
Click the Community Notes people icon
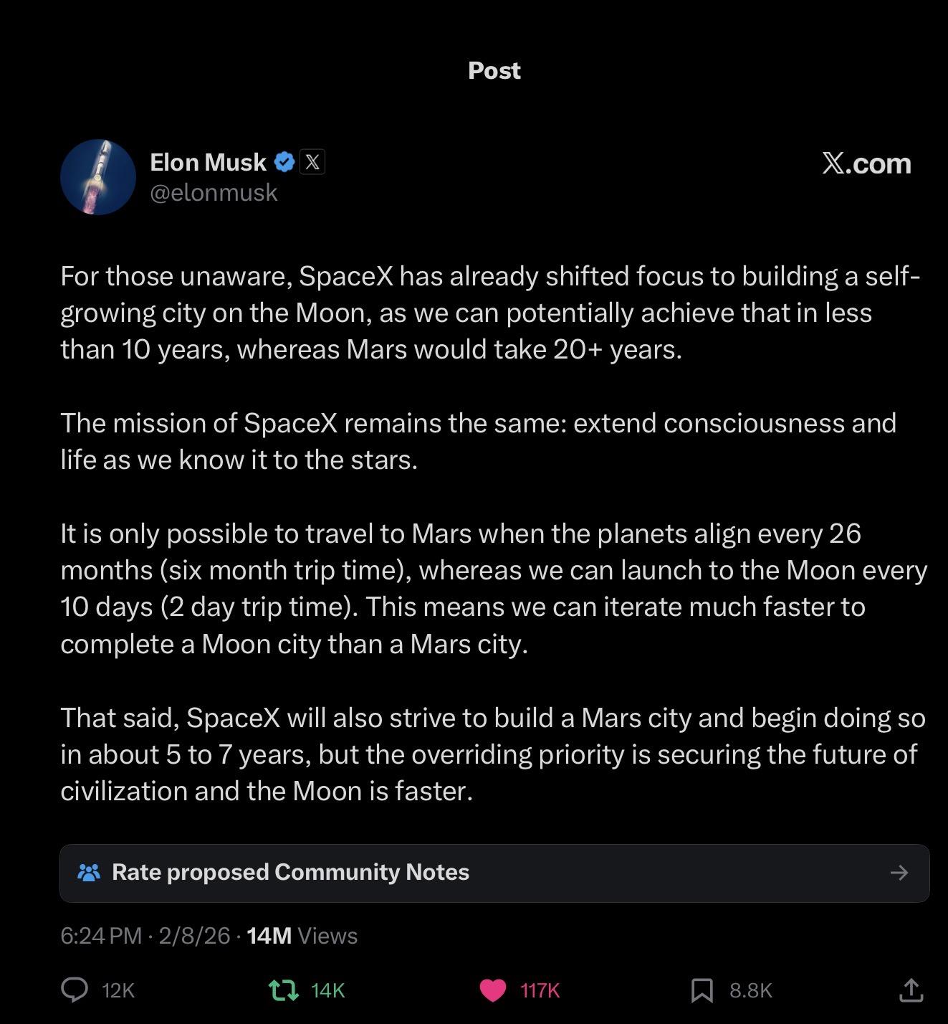(x=89, y=873)
